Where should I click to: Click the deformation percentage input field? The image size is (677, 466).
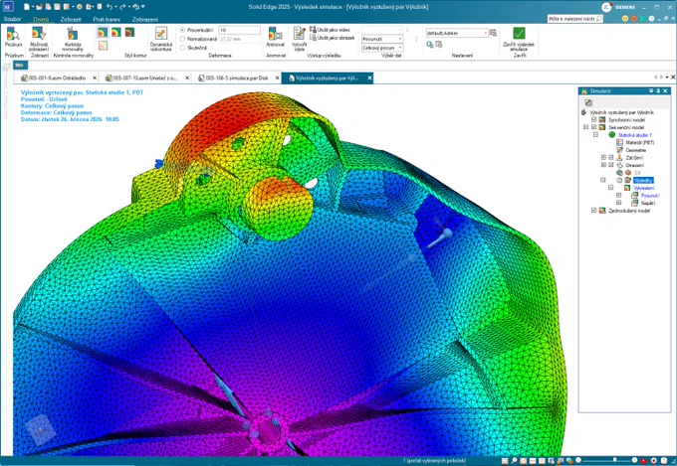click(240, 30)
